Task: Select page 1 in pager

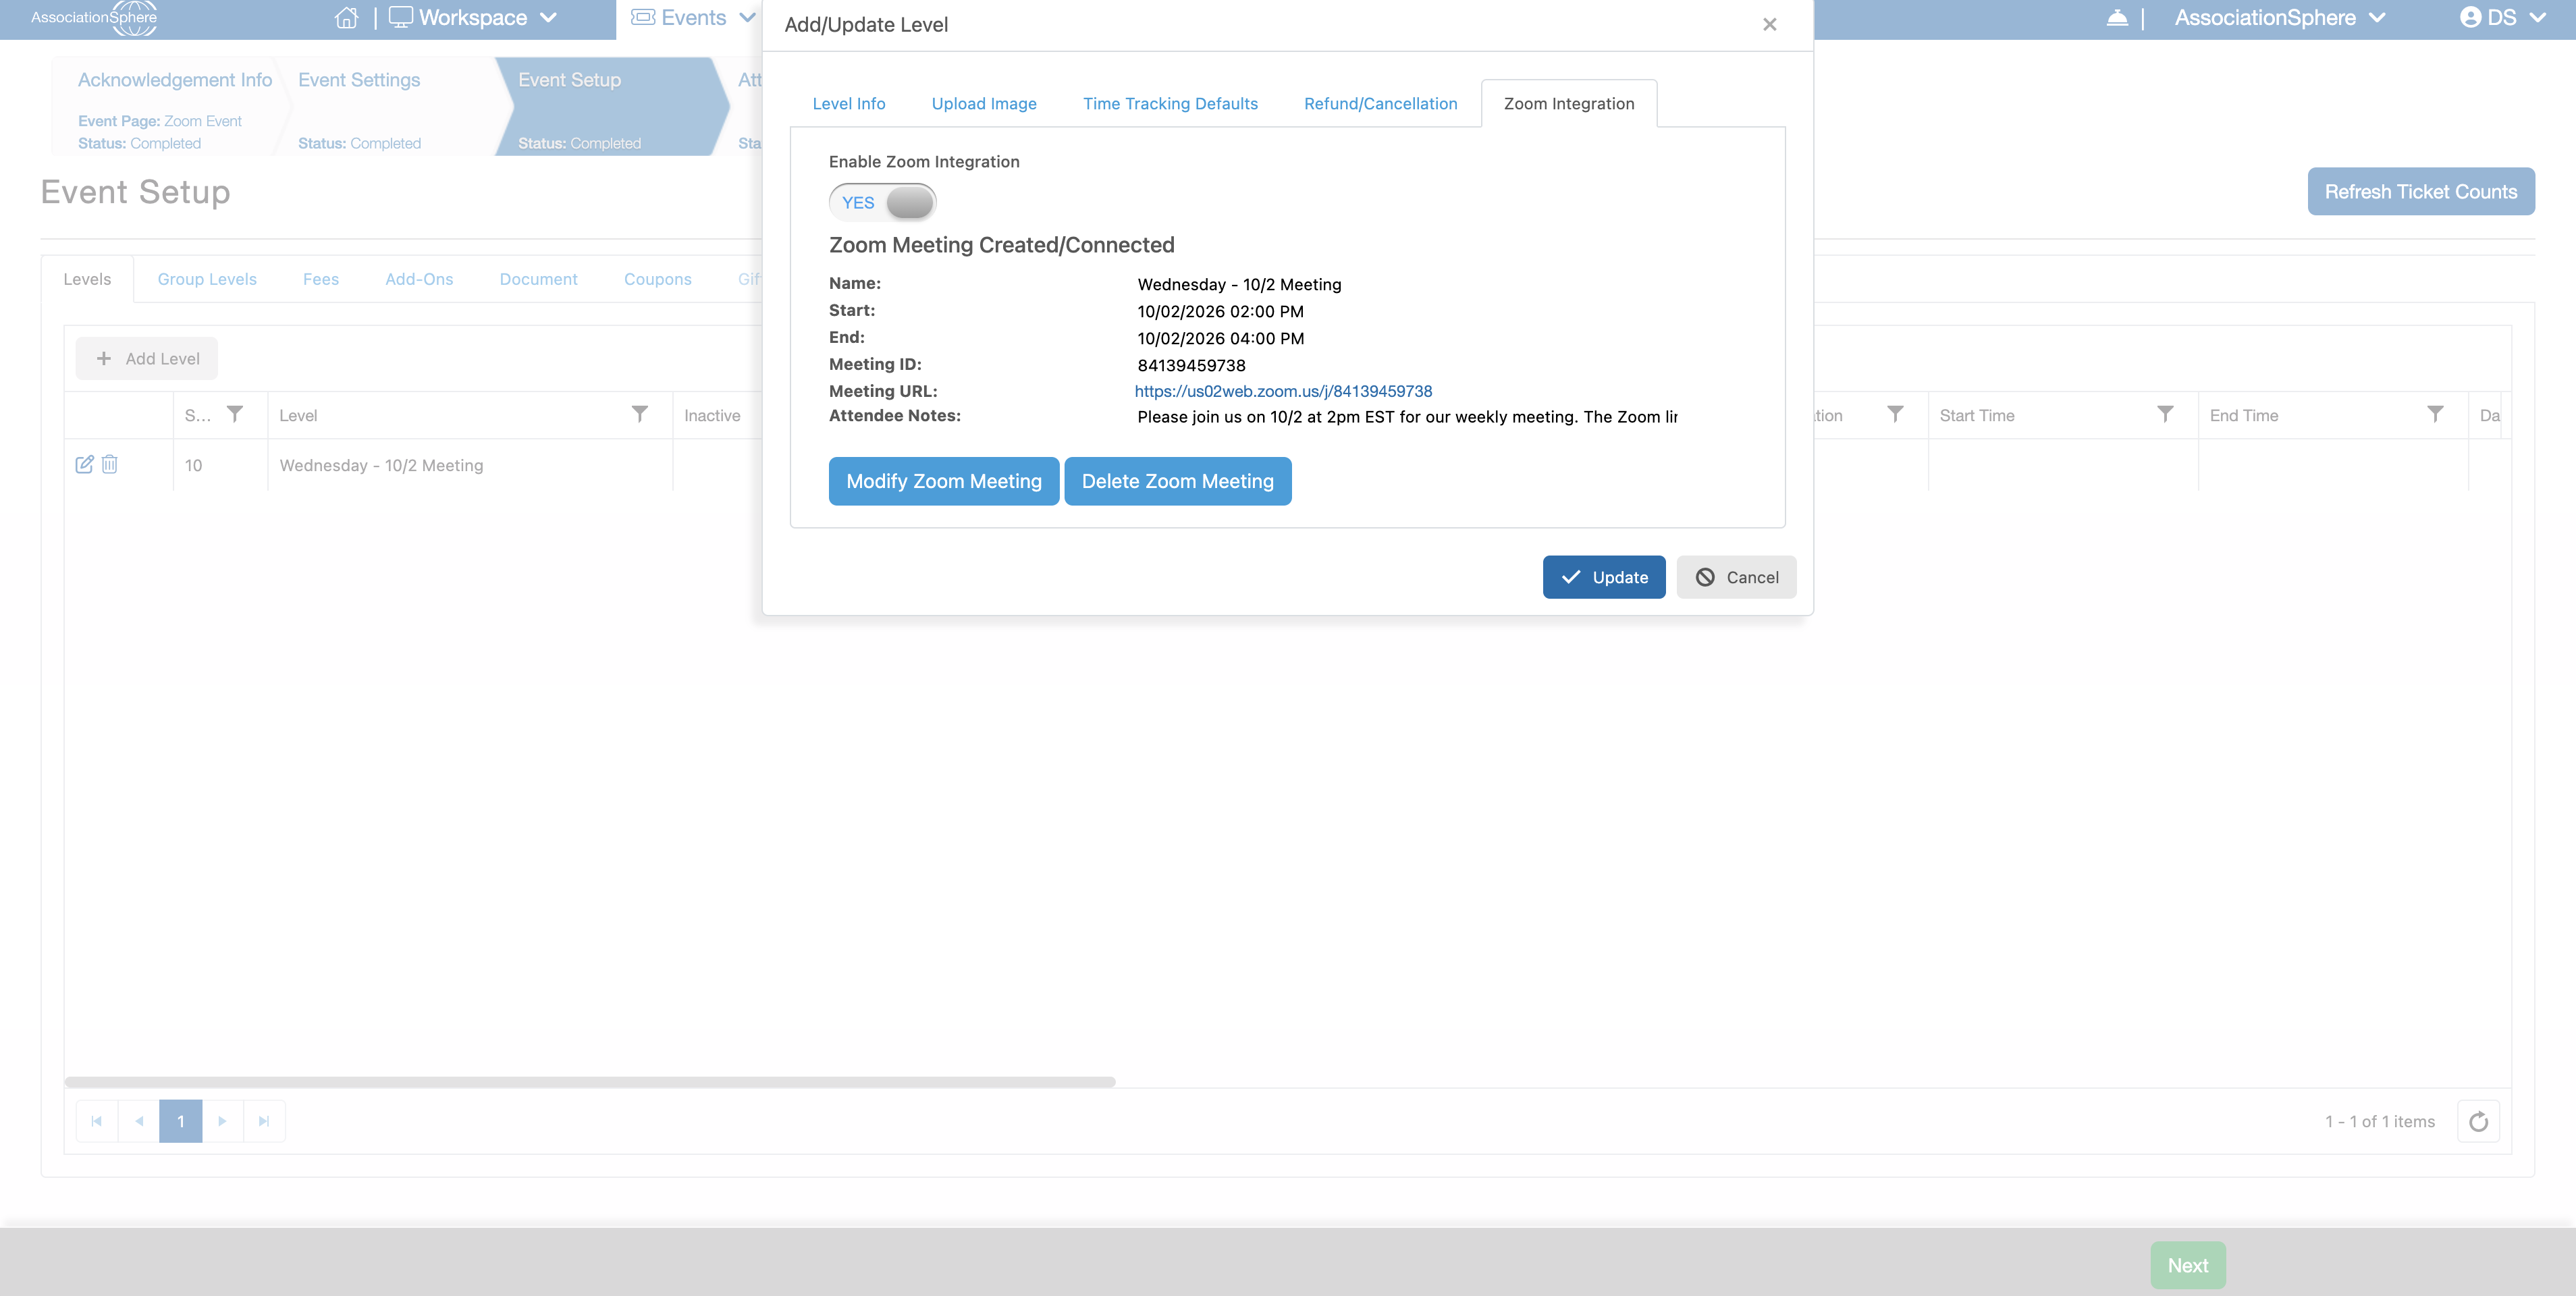Action: click(x=181, y=1121)
